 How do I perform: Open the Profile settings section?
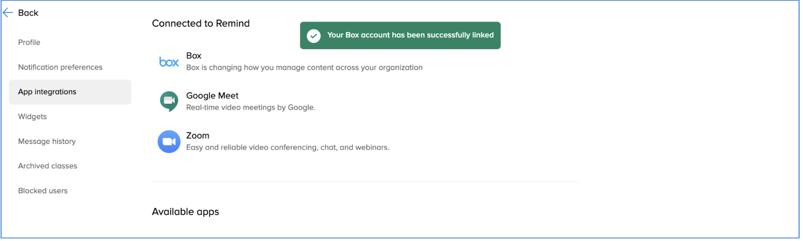coord(29,43)
